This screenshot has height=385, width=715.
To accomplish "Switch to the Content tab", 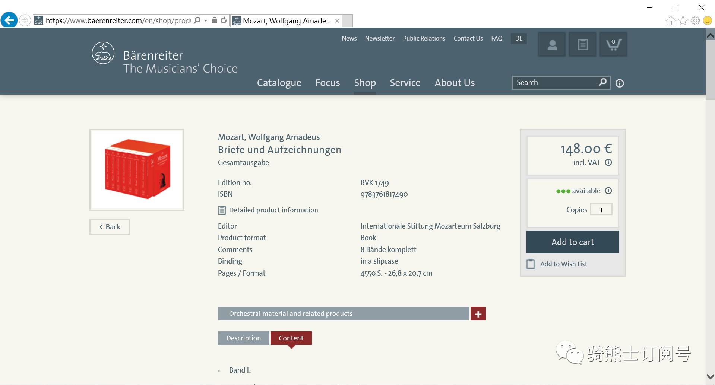I will 291,338.
